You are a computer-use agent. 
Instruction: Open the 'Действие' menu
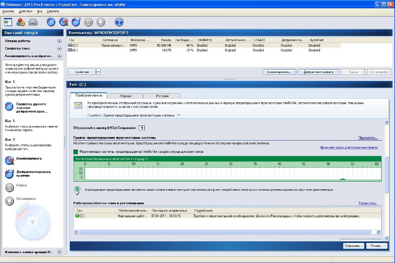pyautogui.click(x=25, y=11)
